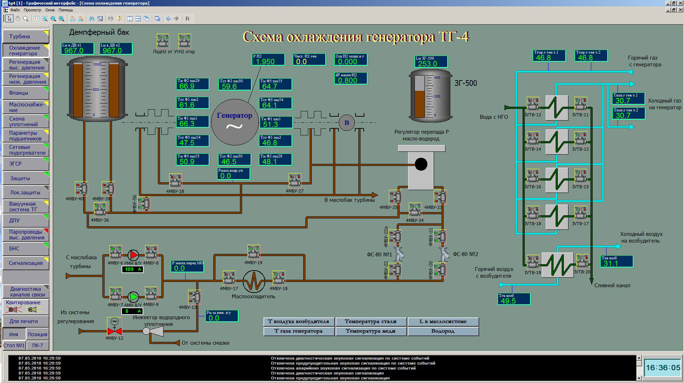This screenshot has width=684, height=383.
Task: Open valve IVТВ-12 control
Action: 533,105
